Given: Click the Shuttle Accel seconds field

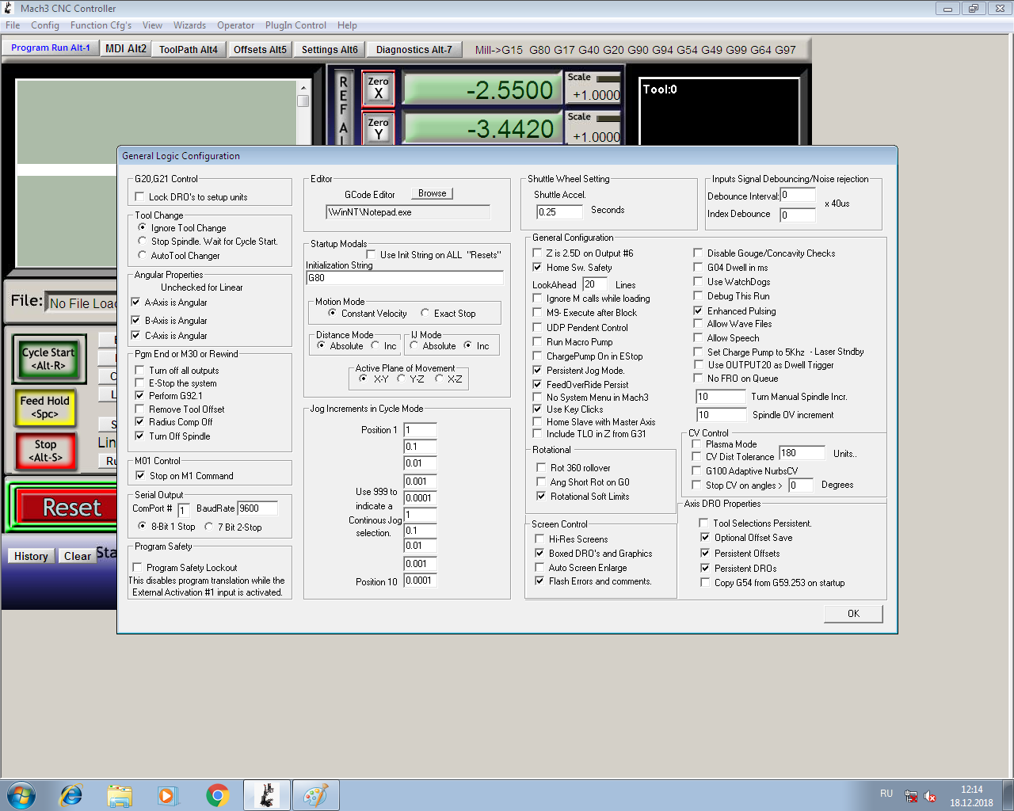Looking at the screenshot, I should pos(559,211).
